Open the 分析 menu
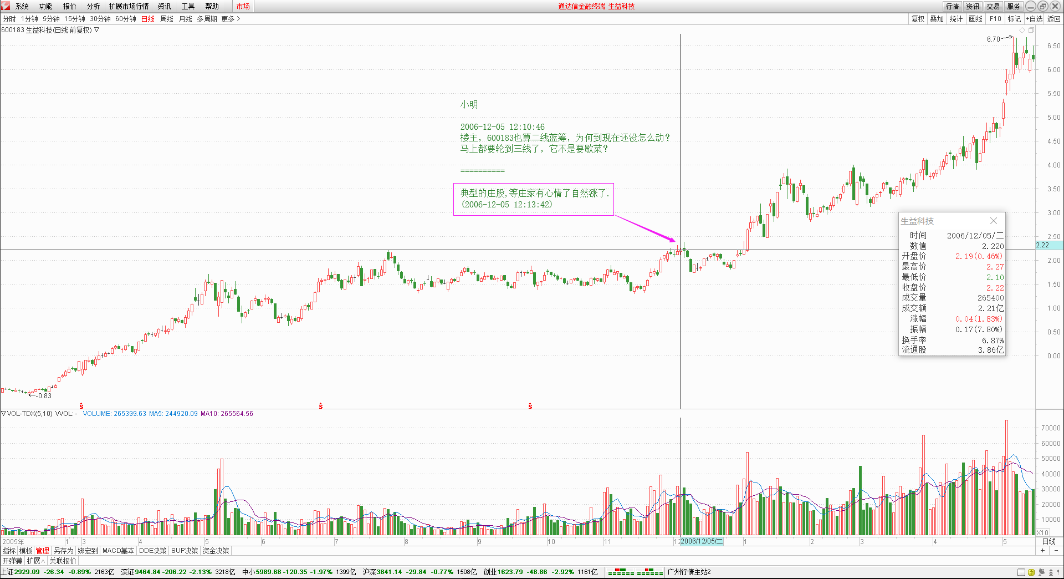Viewport: 1064px width, 579px height. (x=93, y=6)
